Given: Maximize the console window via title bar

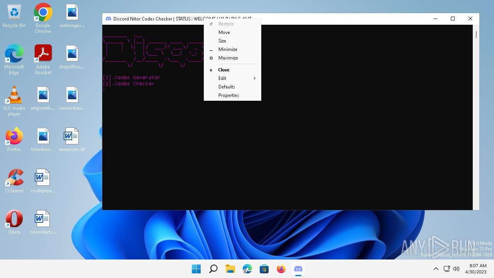Looking at the screenshot, I should 453,19.
